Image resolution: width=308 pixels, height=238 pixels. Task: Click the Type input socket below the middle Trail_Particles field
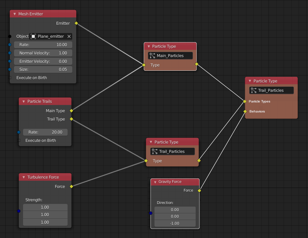[146, 161]
